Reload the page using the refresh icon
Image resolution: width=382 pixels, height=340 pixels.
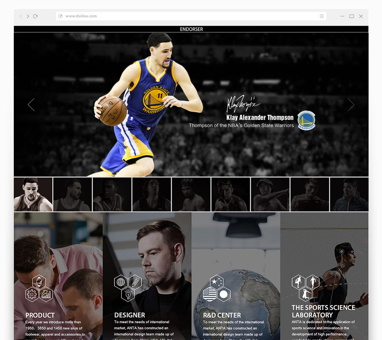(x=36, y=16)
